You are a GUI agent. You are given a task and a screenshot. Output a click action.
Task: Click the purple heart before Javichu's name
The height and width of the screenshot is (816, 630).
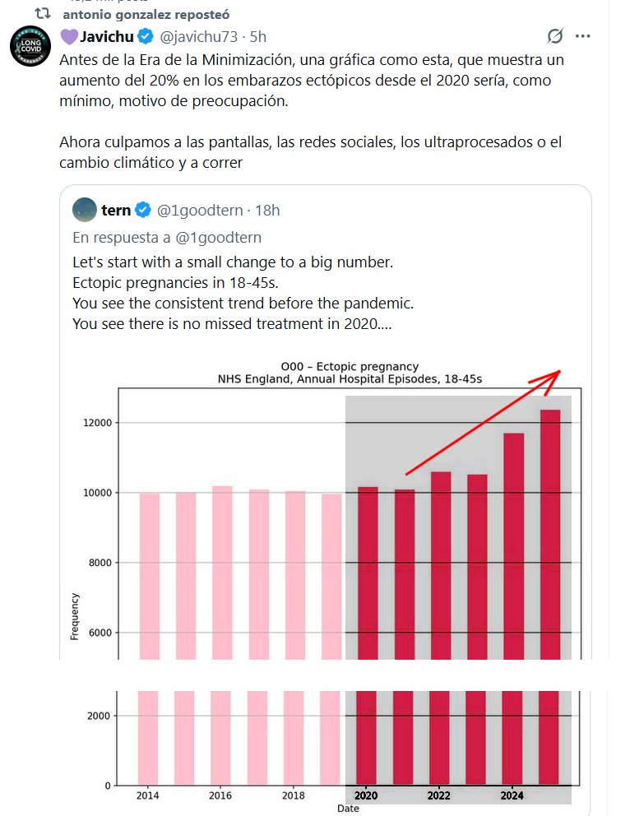68,36
